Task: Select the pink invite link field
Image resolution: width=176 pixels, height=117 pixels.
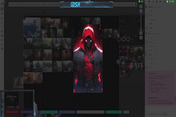Action: [161, 103]
